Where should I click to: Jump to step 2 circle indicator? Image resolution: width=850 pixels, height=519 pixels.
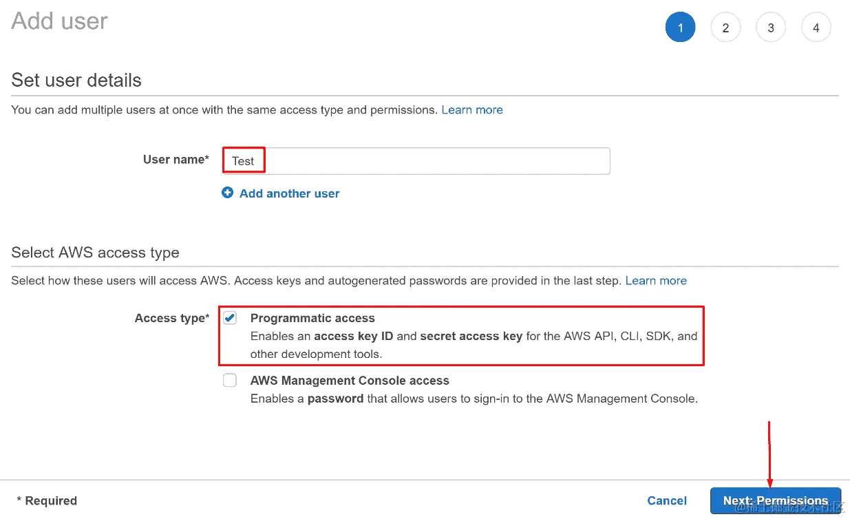(725, 28)
